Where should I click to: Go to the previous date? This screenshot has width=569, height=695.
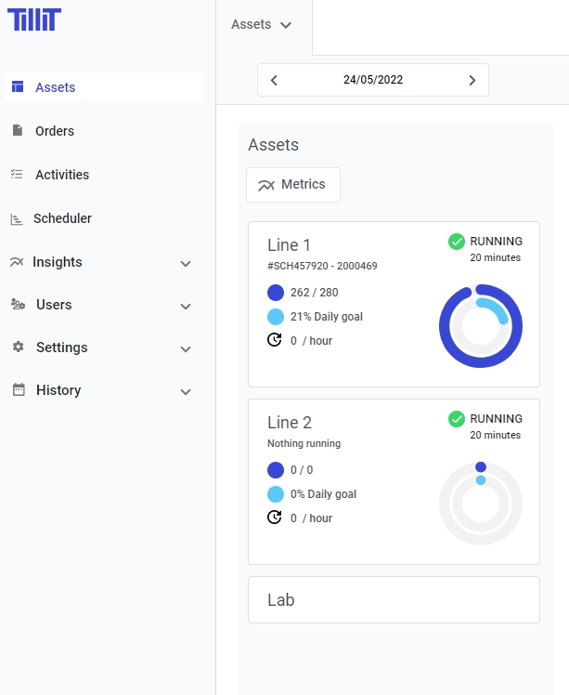pos(274,81)
